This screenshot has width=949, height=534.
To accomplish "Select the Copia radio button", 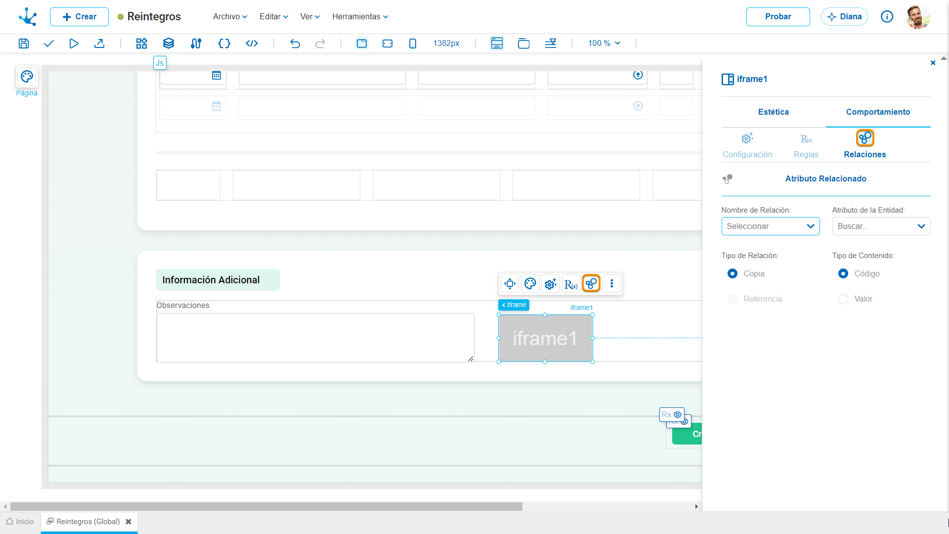I will (x=733, y=273).
